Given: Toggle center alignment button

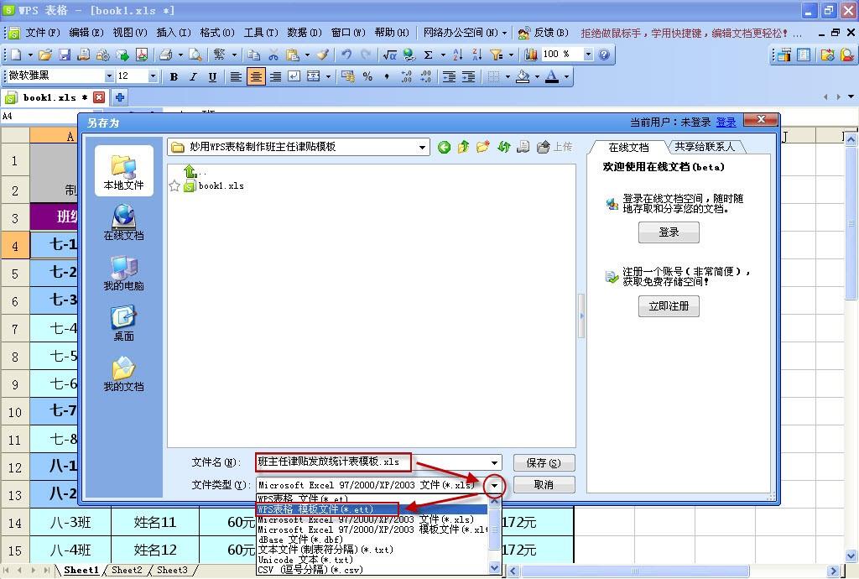Looking at the screenshot, I should pyautogui.click(x=256, y=76).
